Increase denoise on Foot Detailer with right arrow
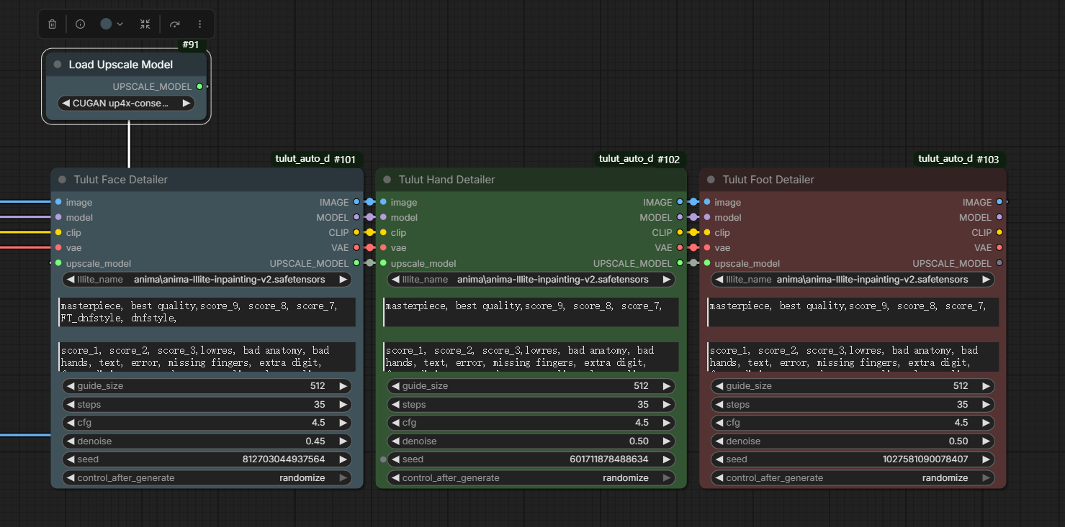1065x527 pixels. click(x=986, y=441)
